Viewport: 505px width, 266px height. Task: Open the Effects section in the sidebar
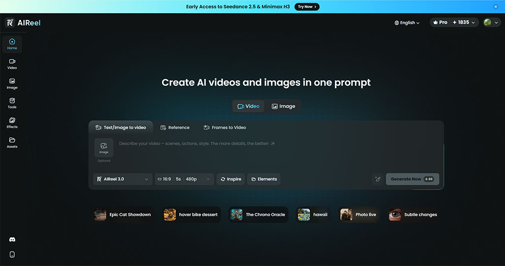point(12,123)
